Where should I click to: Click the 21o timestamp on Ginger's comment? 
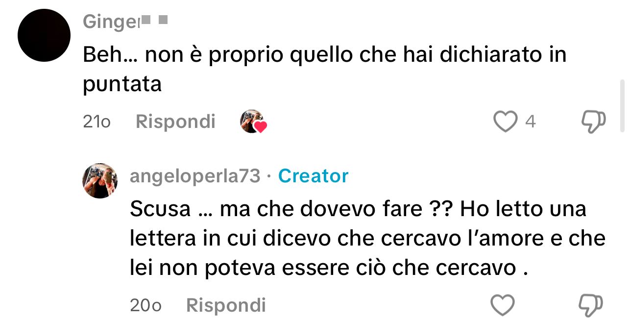pyautogui.click(x=97, y=122)
